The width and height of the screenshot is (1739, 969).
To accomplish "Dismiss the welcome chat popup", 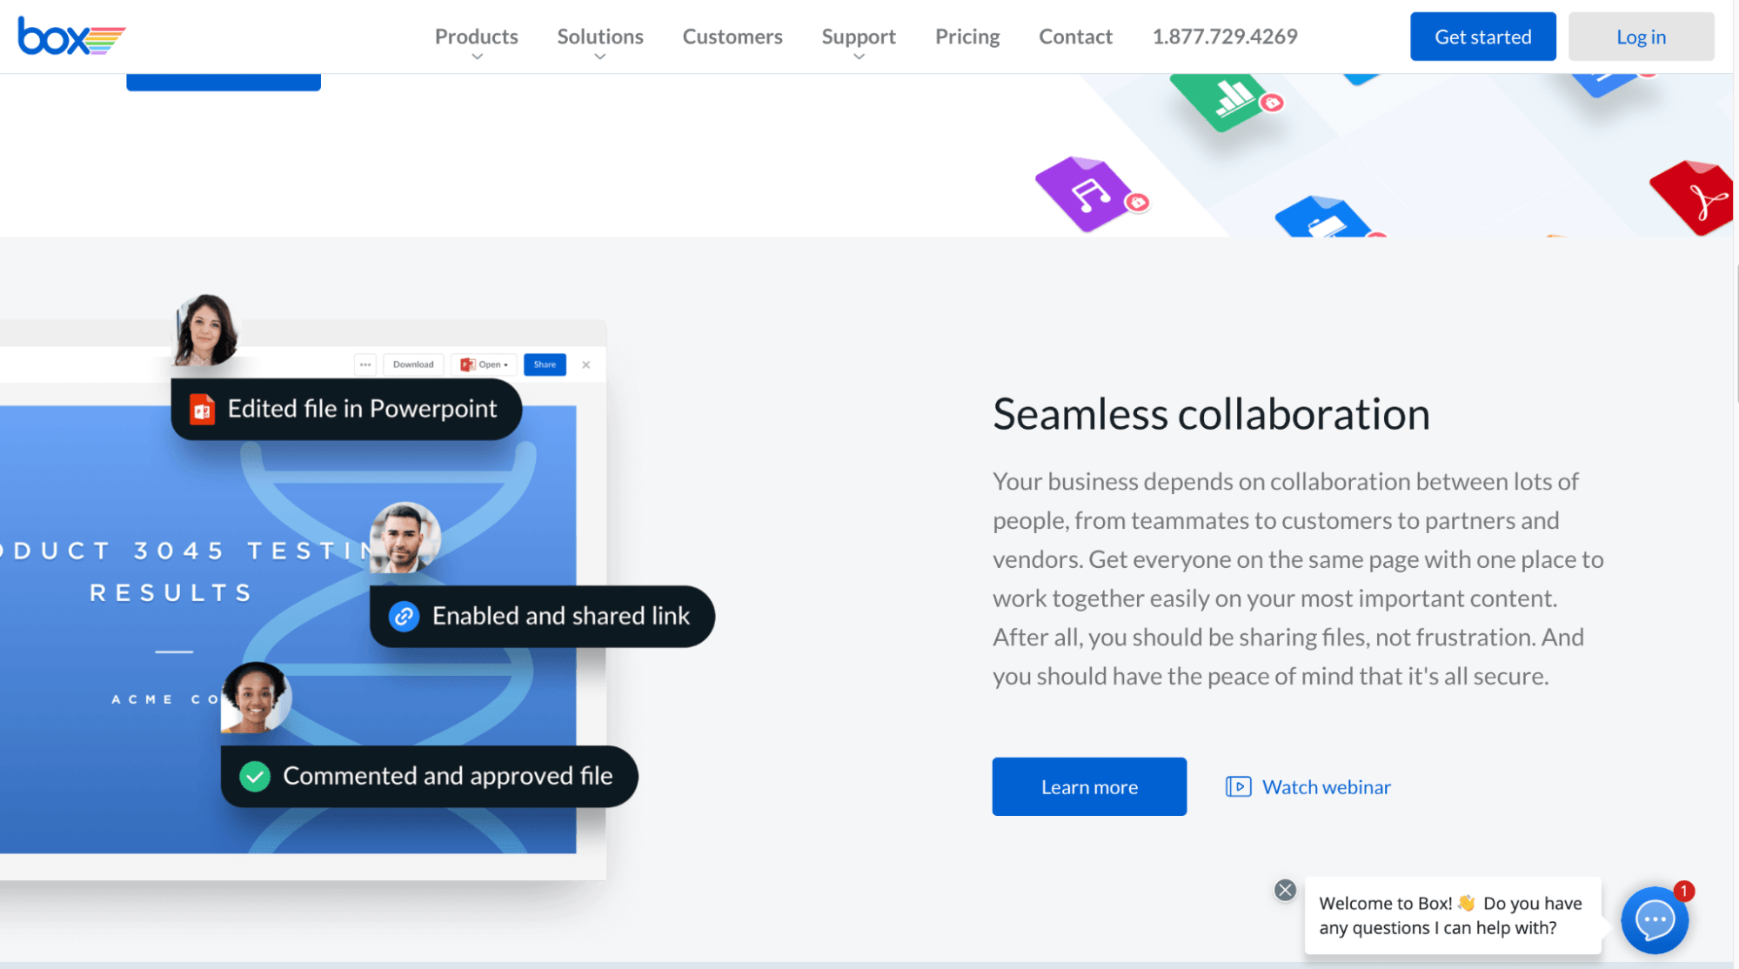I will [x=1287, y=888].
